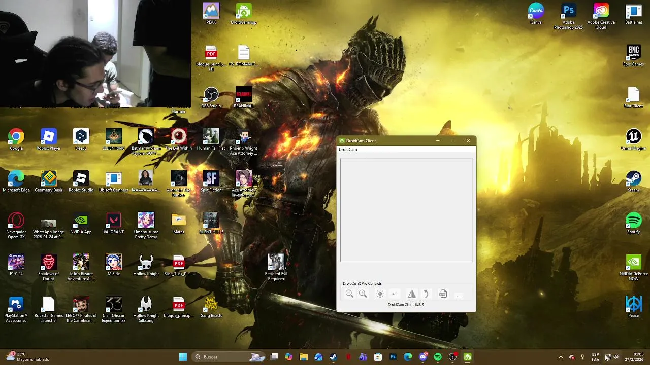
Task: Select the Ubisoft Connect desktop icon
Action: point(114,181)
